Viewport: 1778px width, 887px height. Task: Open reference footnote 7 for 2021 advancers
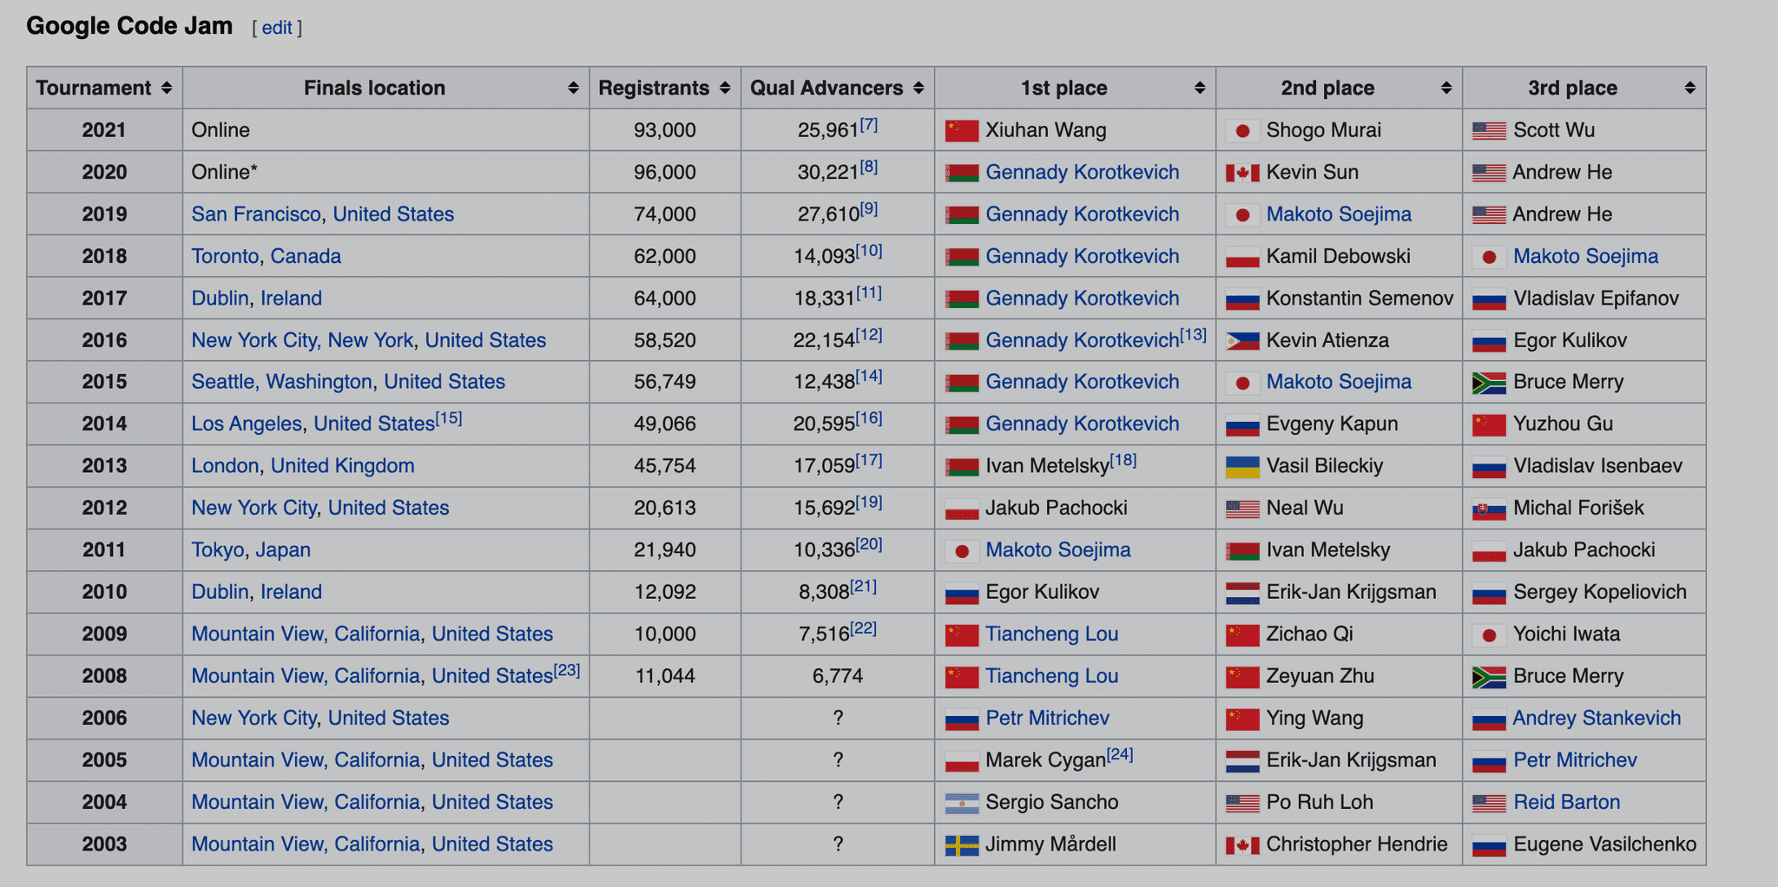[869, 125]
